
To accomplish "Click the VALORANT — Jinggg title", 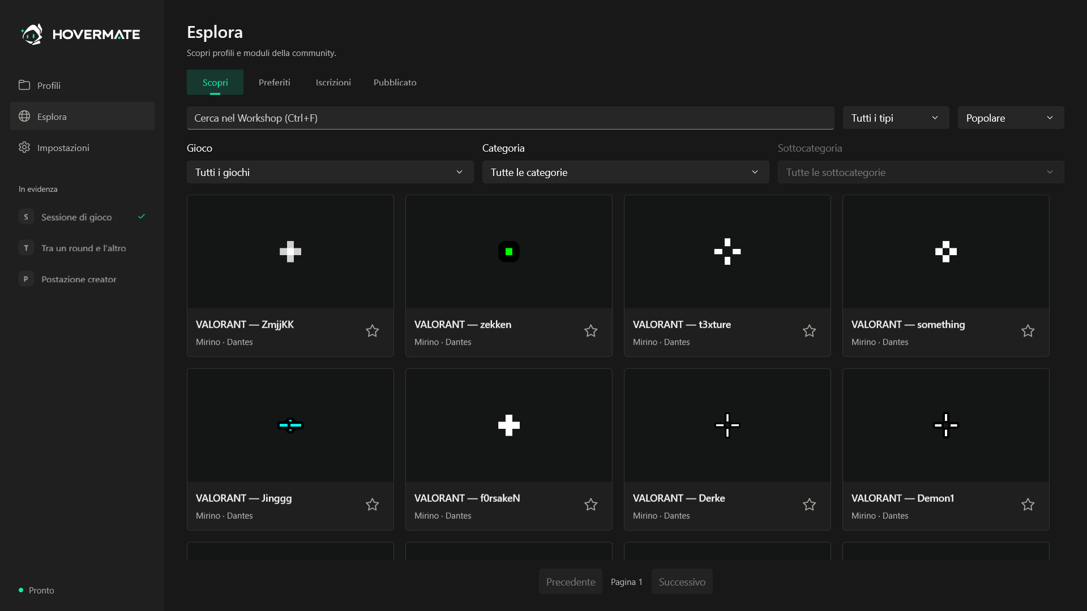I will pyautogui.click(x=244, y=498).
